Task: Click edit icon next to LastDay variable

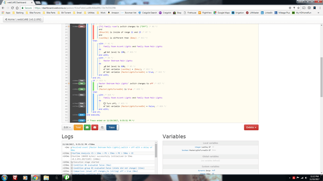Action: (x=210, y=147)
